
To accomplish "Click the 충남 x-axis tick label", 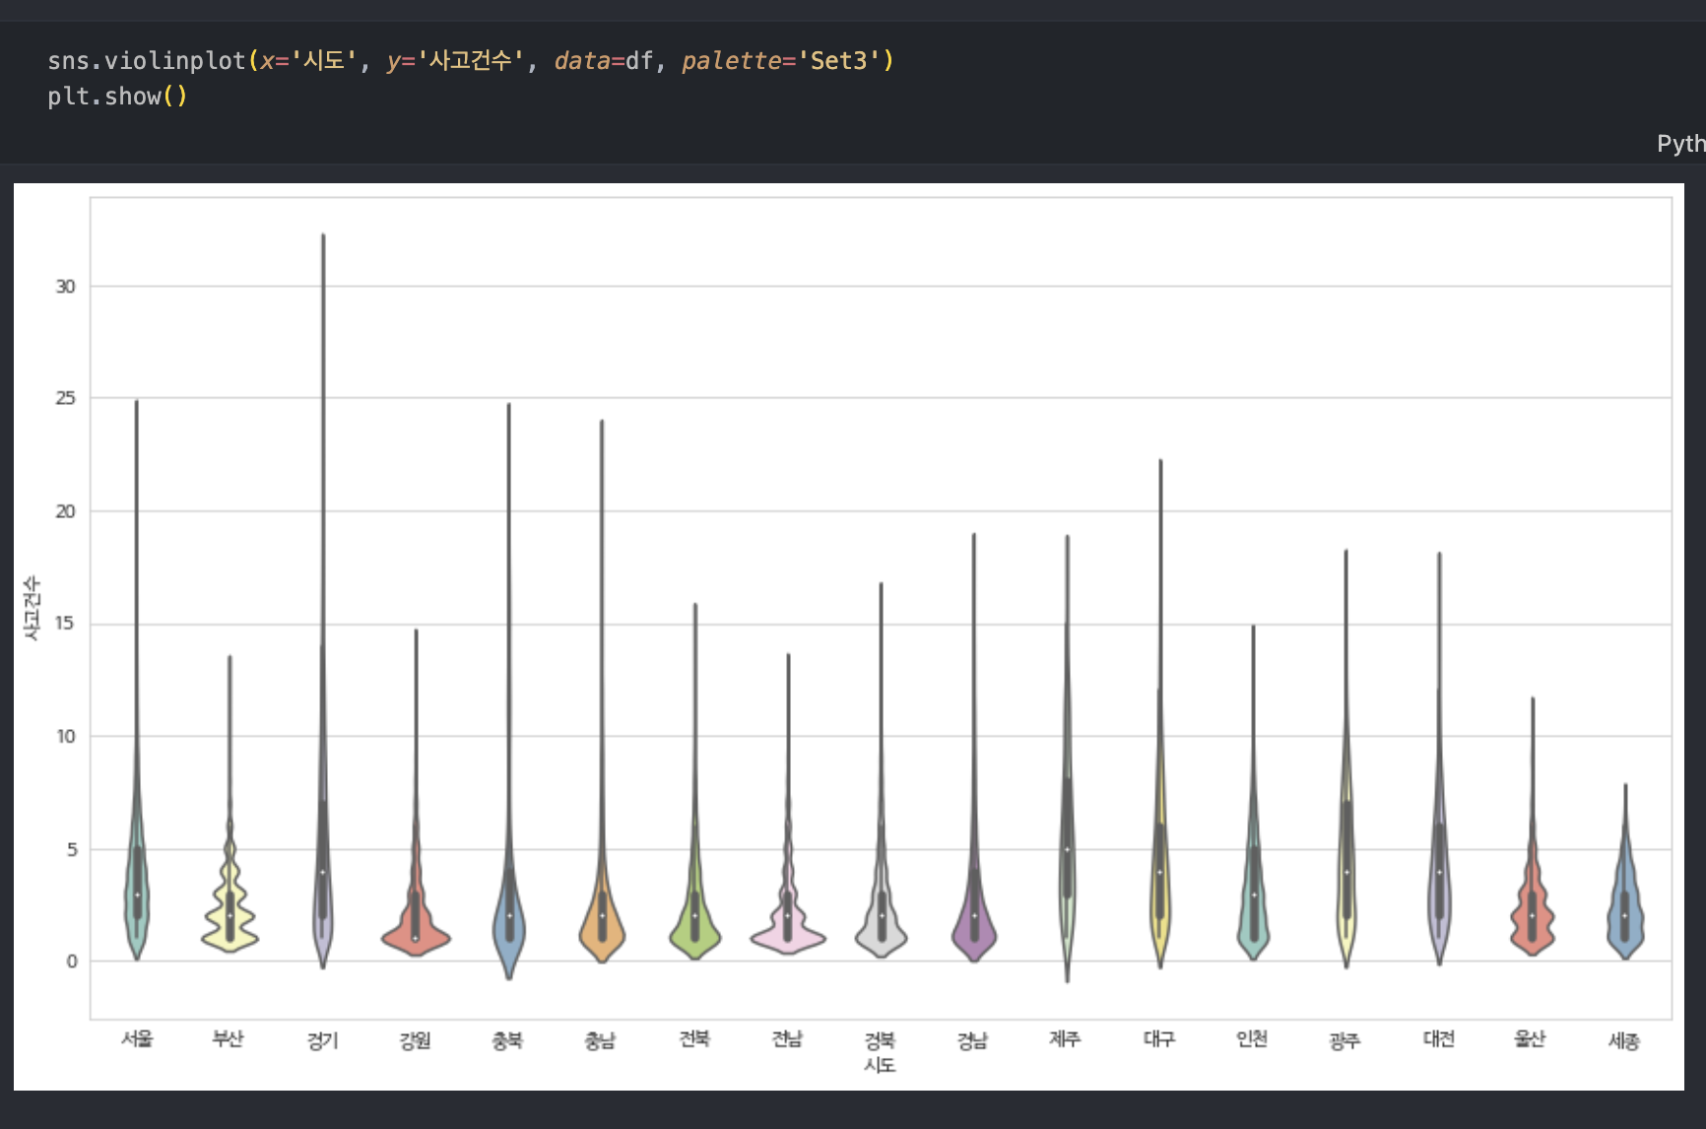I will [600, 1040].
